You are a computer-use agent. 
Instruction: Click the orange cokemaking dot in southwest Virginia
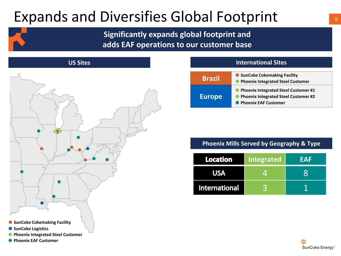click(85, 160)
